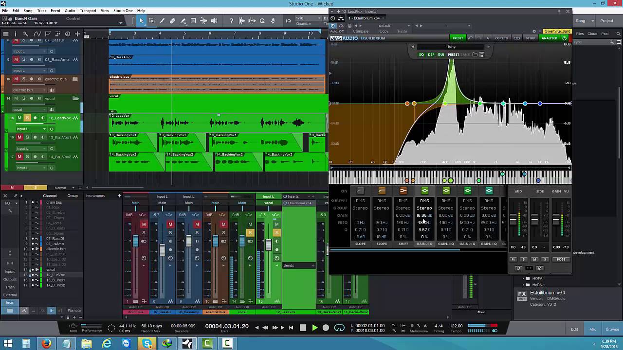Mute the drum bus mixer channel
Screen dimensions: 623x350
(144, 224)
